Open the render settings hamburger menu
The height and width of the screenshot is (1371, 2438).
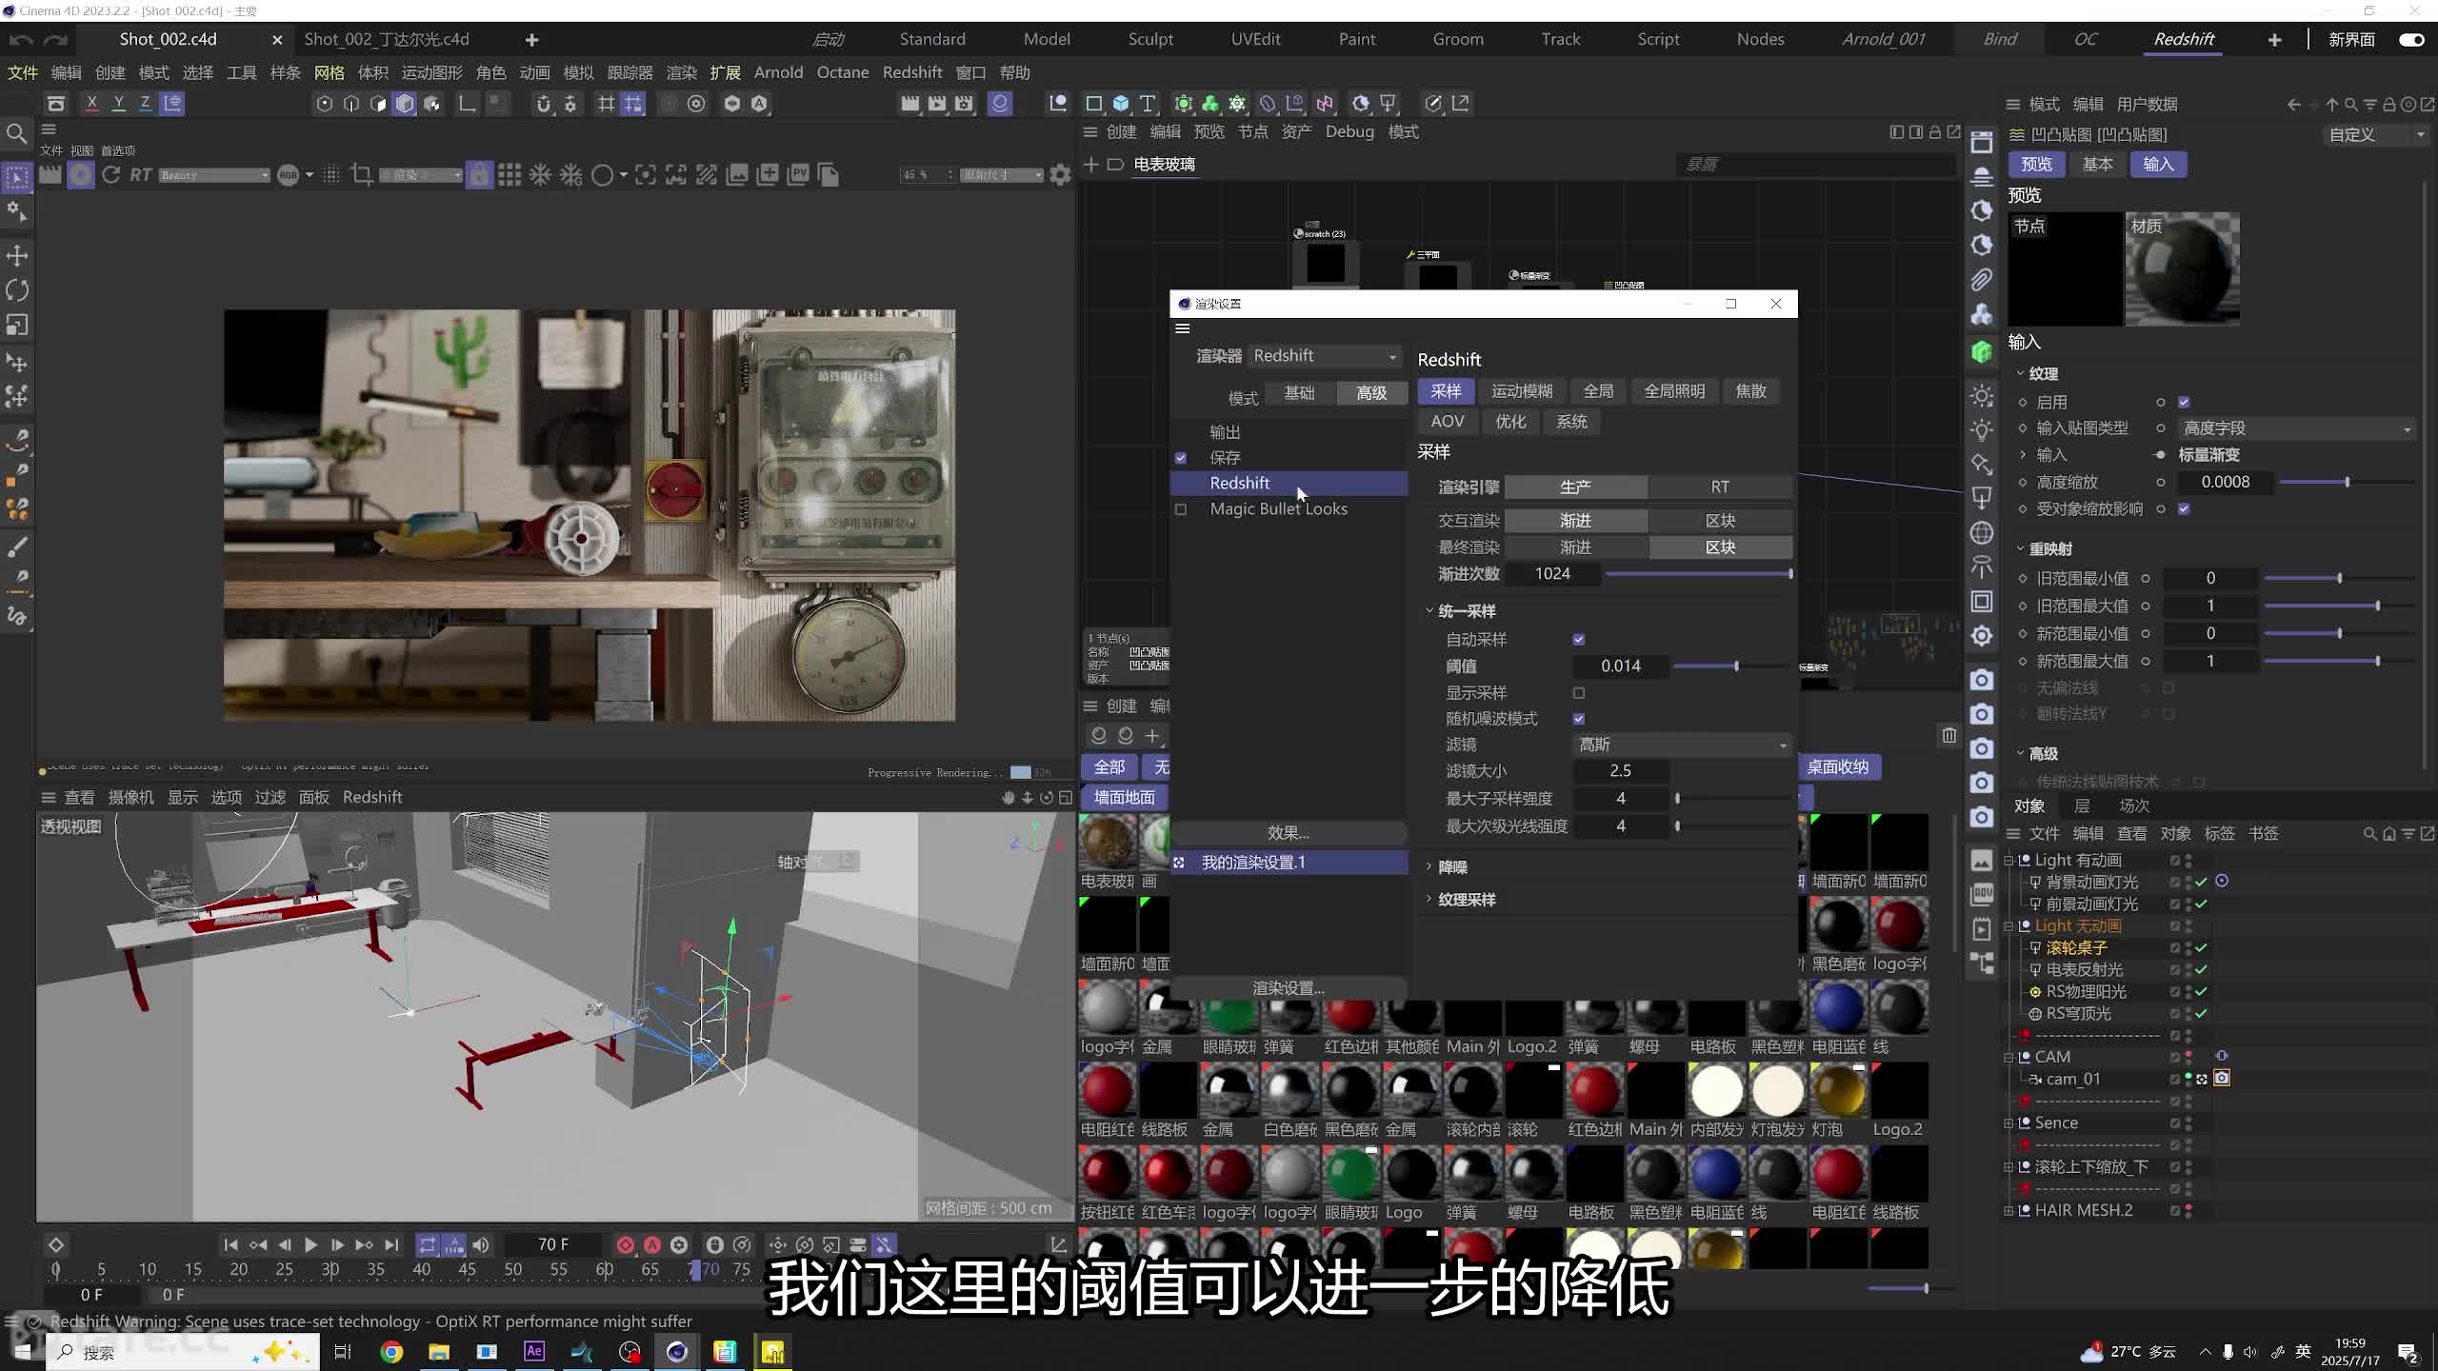(1183, 328)
